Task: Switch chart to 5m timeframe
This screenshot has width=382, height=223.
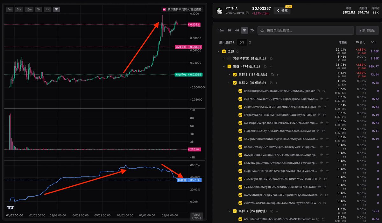Action: (19, 10)
